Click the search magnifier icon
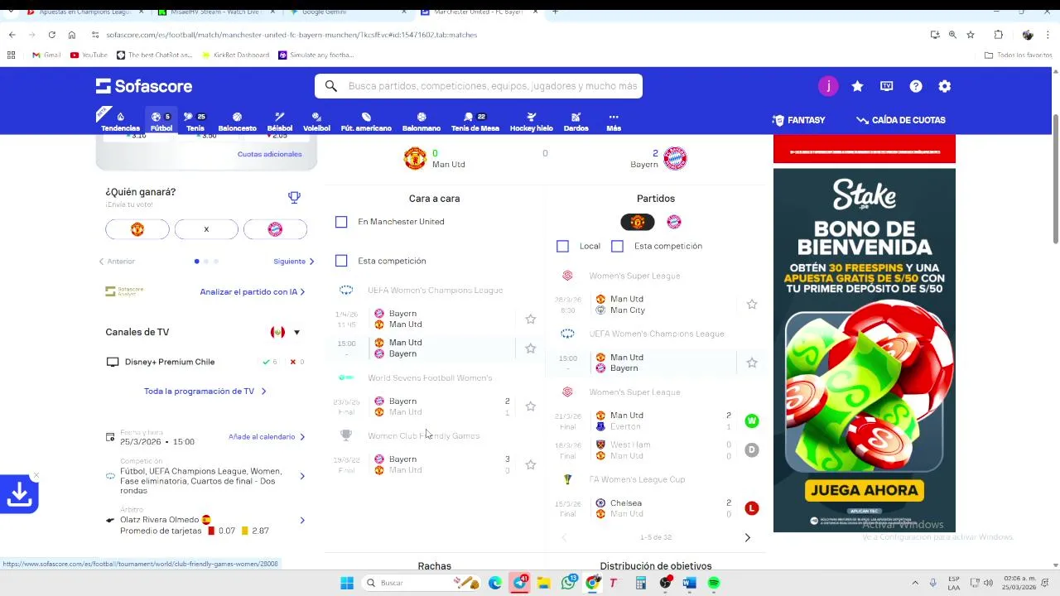 pyautogui.click(x=331, y=86)
